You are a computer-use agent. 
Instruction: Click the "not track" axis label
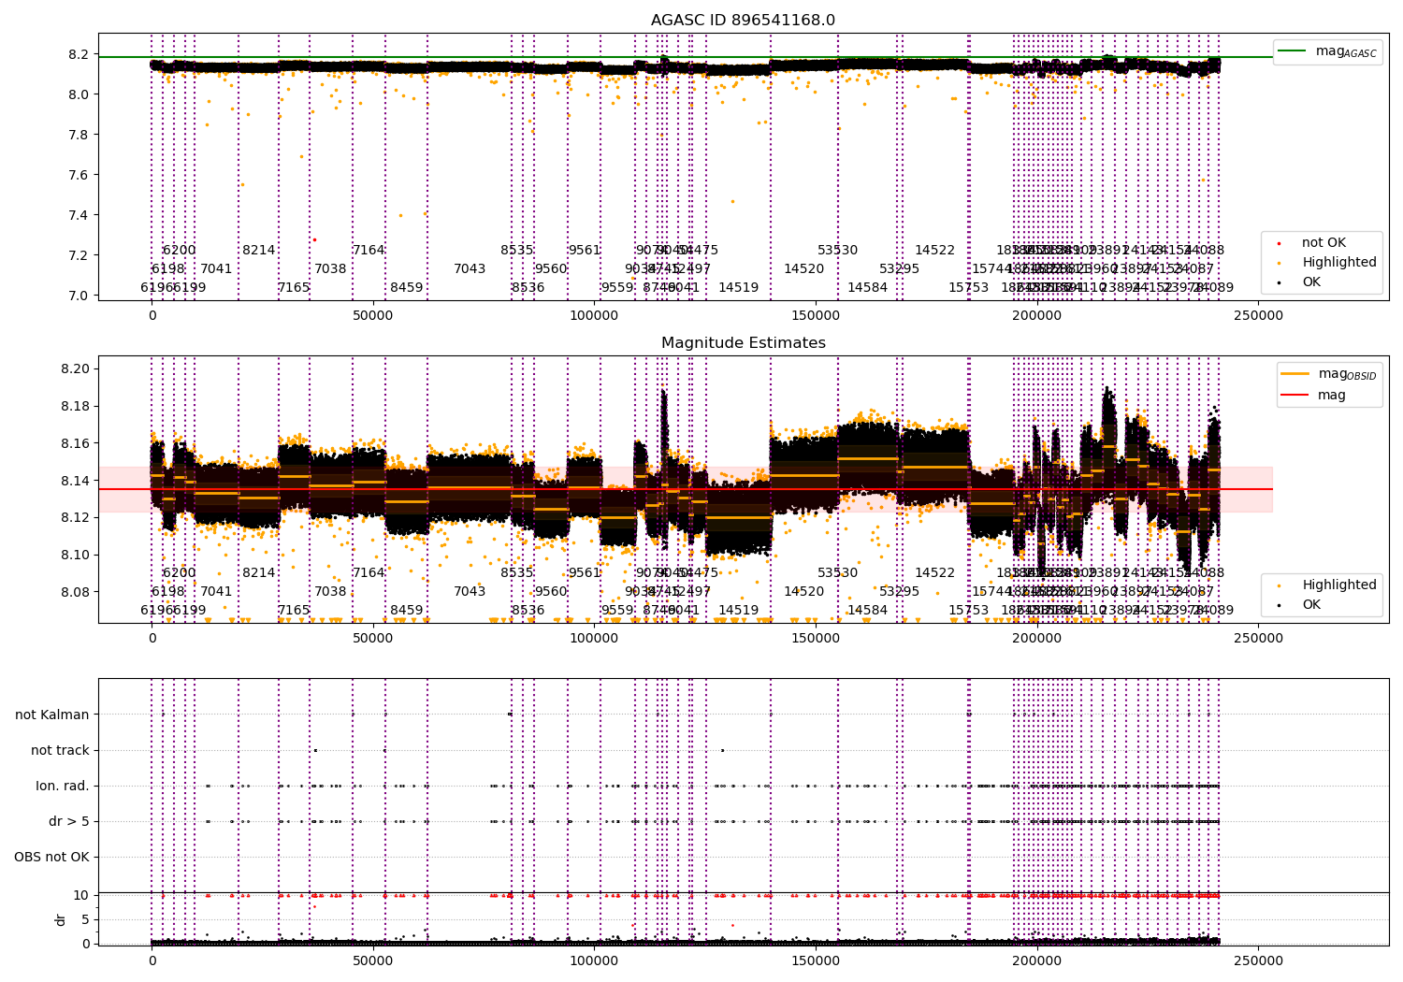[60, 750]
